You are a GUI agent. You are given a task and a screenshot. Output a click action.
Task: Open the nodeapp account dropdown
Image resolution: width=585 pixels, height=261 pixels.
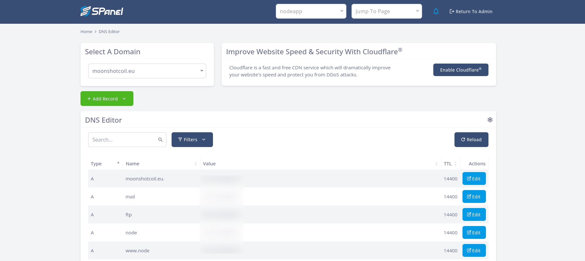point(311,11)
